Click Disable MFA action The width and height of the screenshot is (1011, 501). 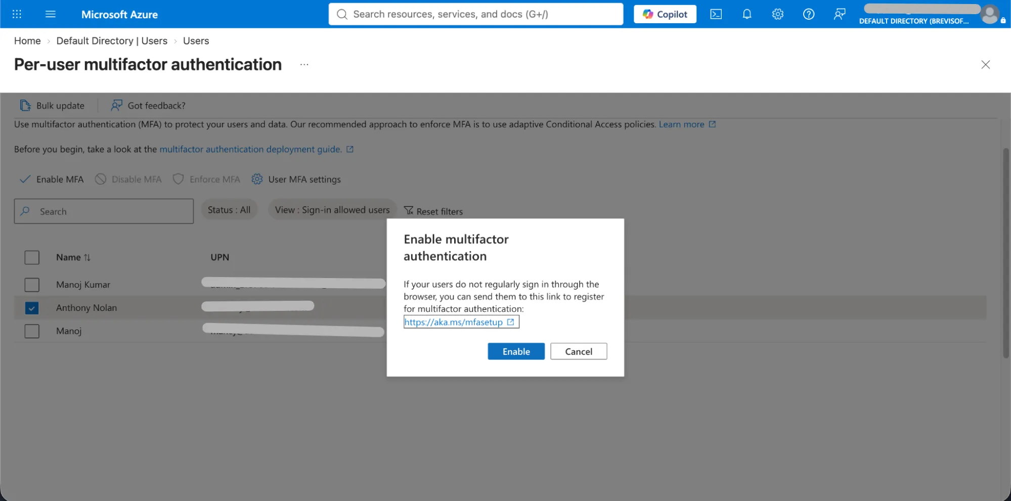[128, 179]
